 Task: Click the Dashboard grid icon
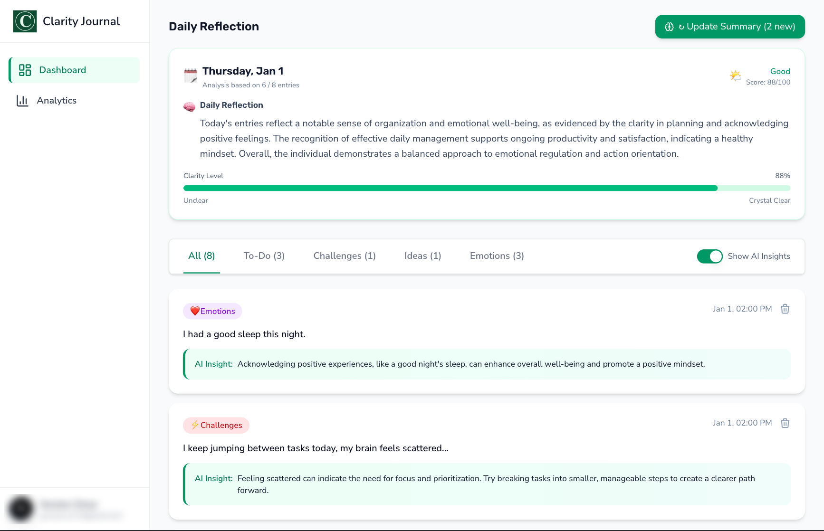pos(25,70)
